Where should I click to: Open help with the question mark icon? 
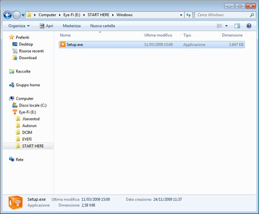(249, 26)
